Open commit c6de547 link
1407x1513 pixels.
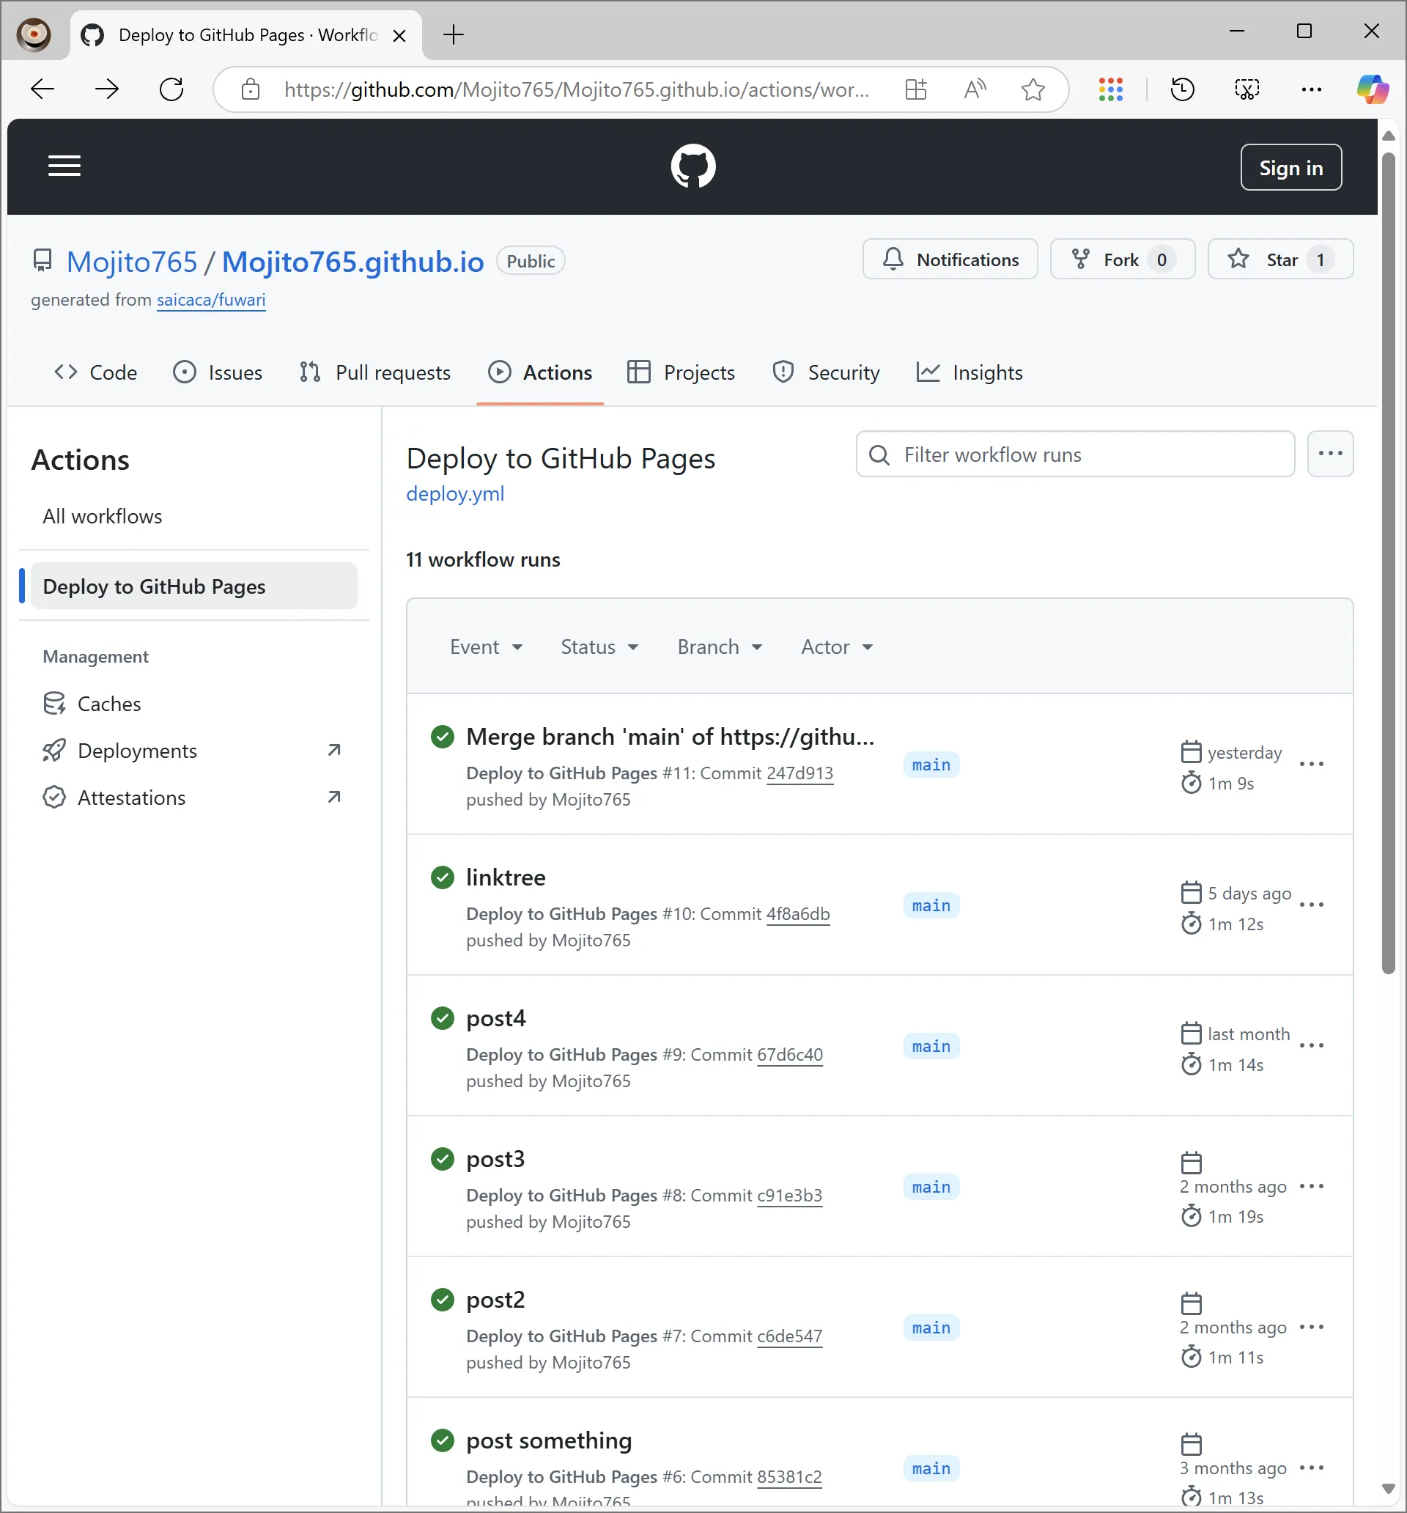click(789, 1336)
